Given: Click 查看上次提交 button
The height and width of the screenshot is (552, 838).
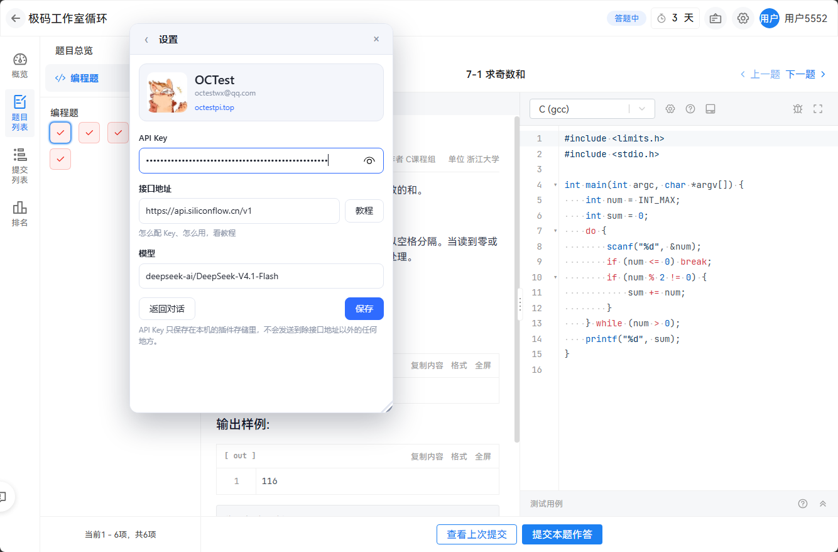Looking at the screenshot, I should 477,534.
